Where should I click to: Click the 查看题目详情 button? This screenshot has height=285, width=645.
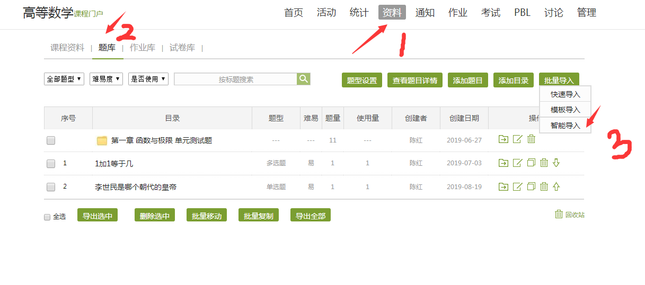[415, 81]
